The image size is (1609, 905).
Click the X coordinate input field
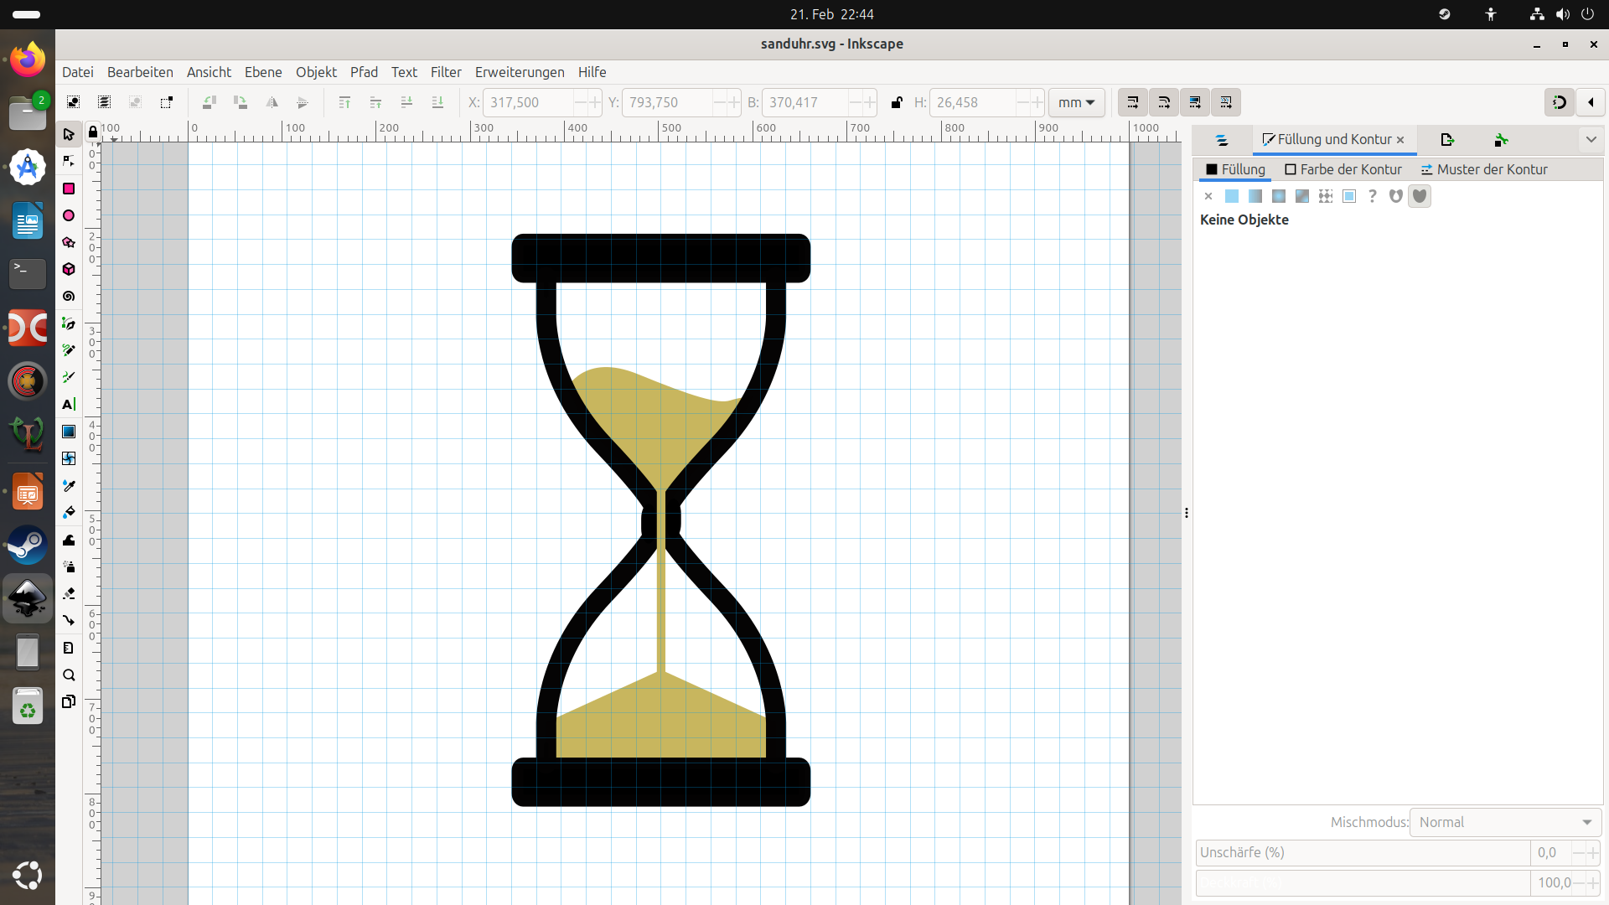click(530, 102)
